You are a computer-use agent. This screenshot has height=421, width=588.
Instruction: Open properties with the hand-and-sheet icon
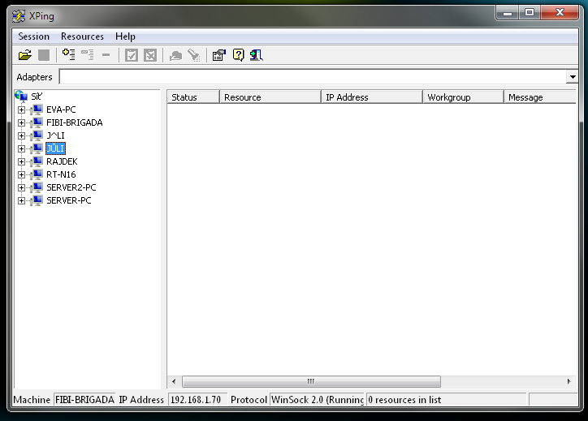(x=219, y=55)
